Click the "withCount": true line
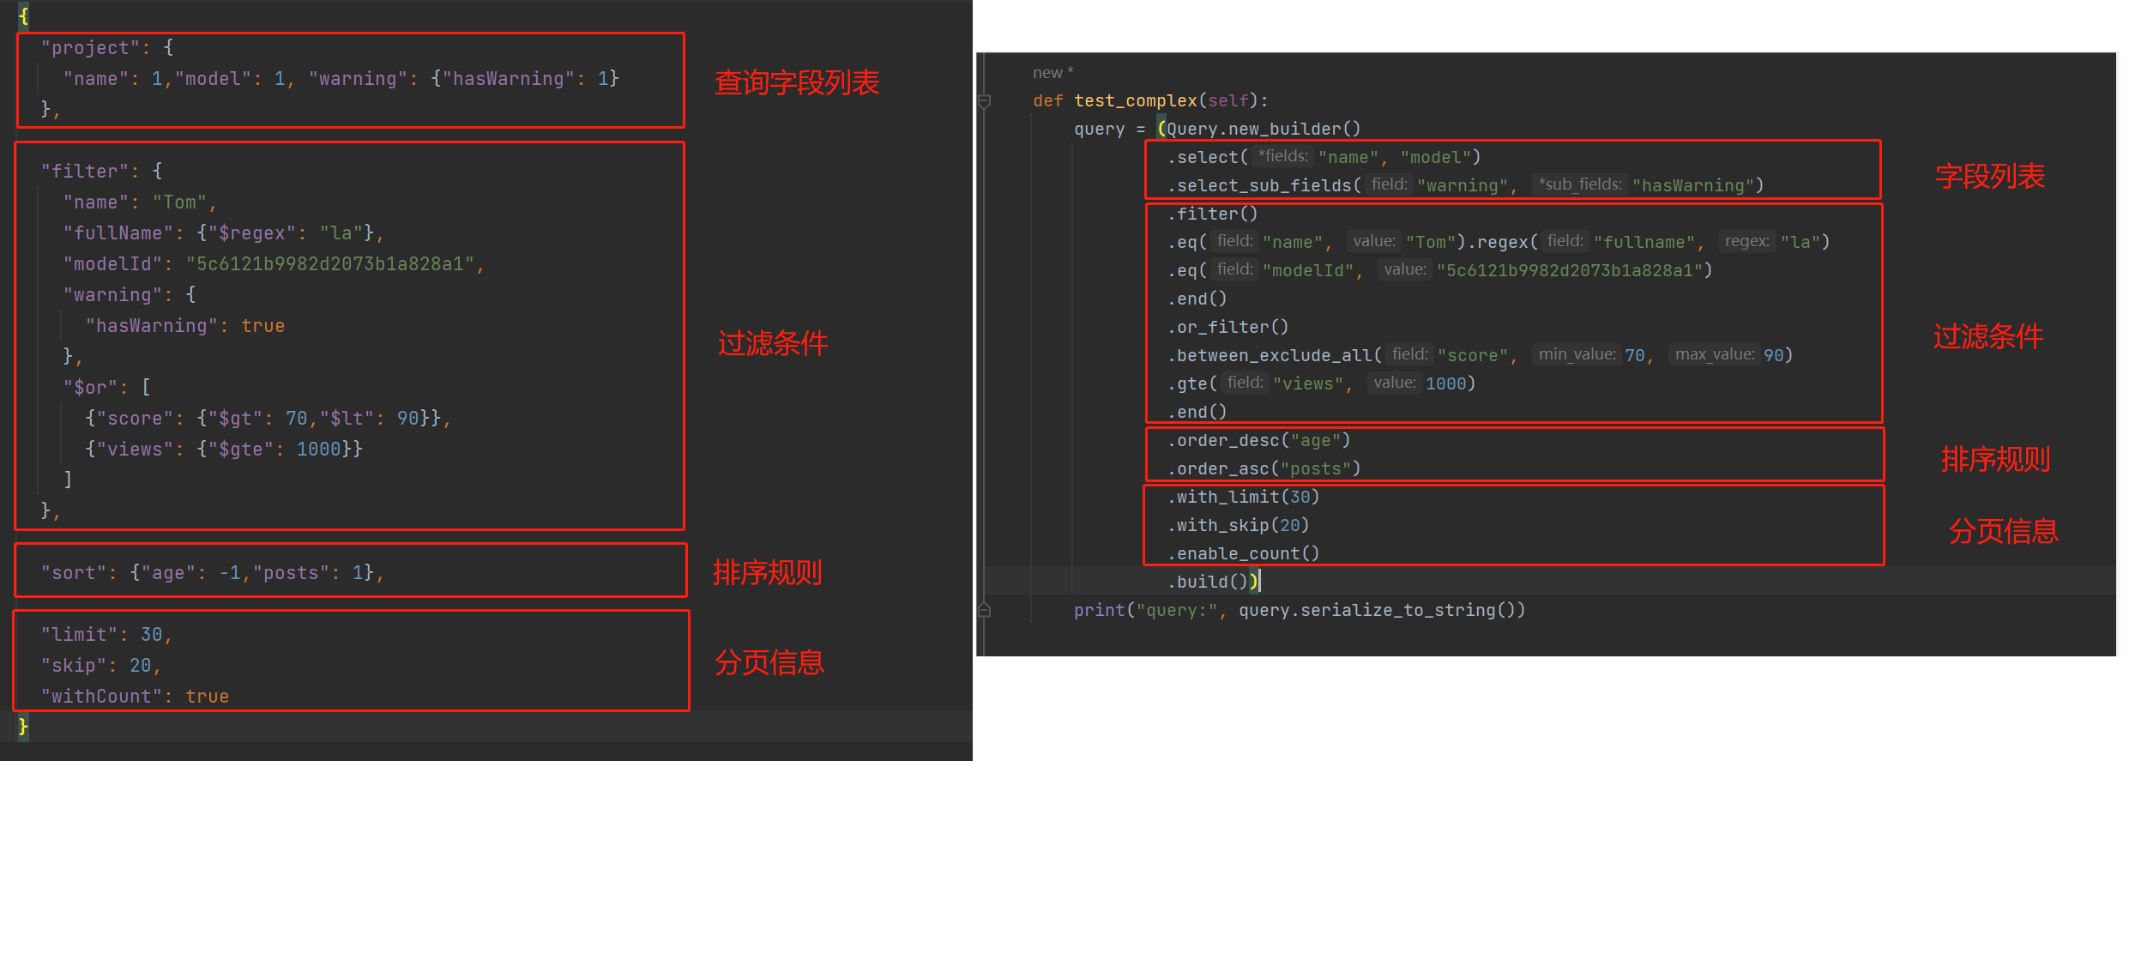 (x=135, y=697)
